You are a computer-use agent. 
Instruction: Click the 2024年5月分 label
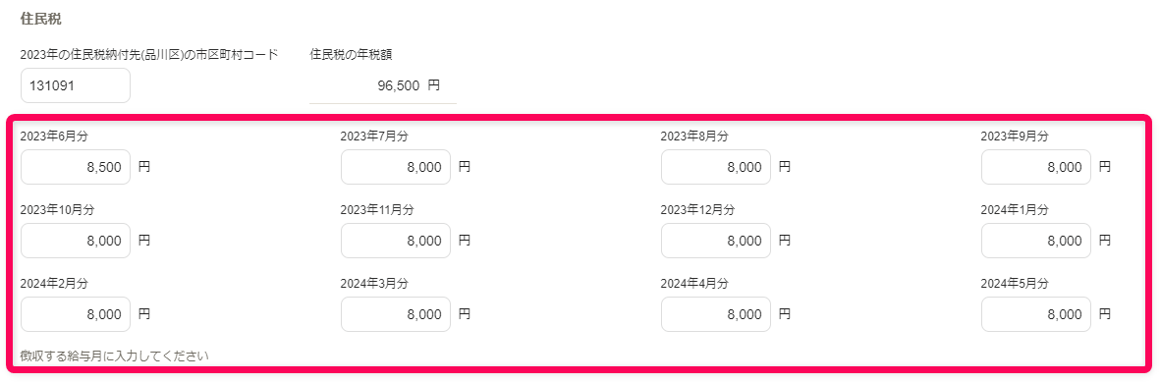[1015, 283]
